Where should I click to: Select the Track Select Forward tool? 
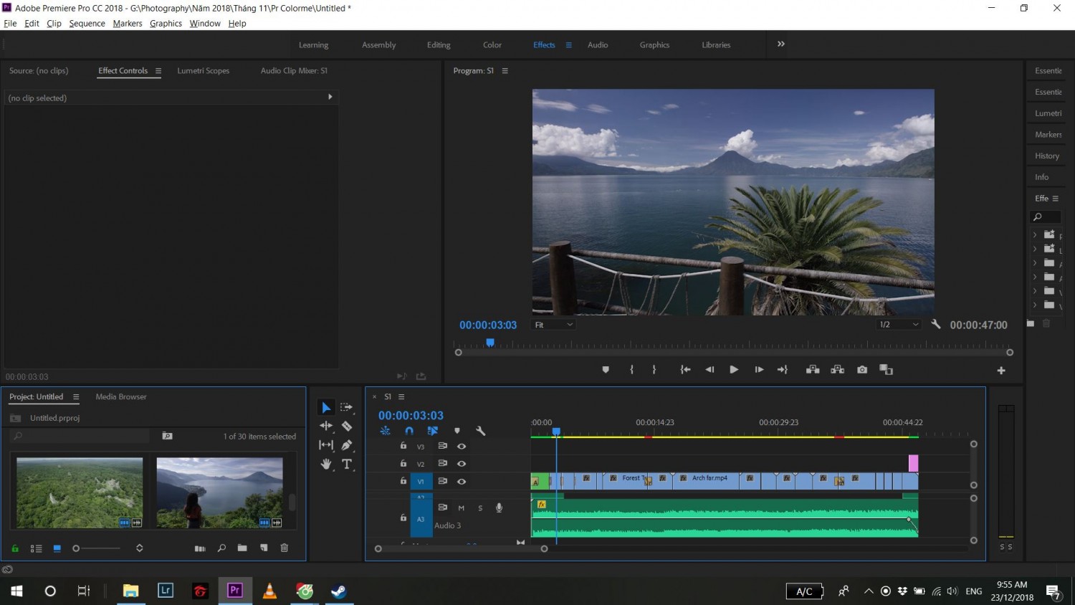coord(347,407)
